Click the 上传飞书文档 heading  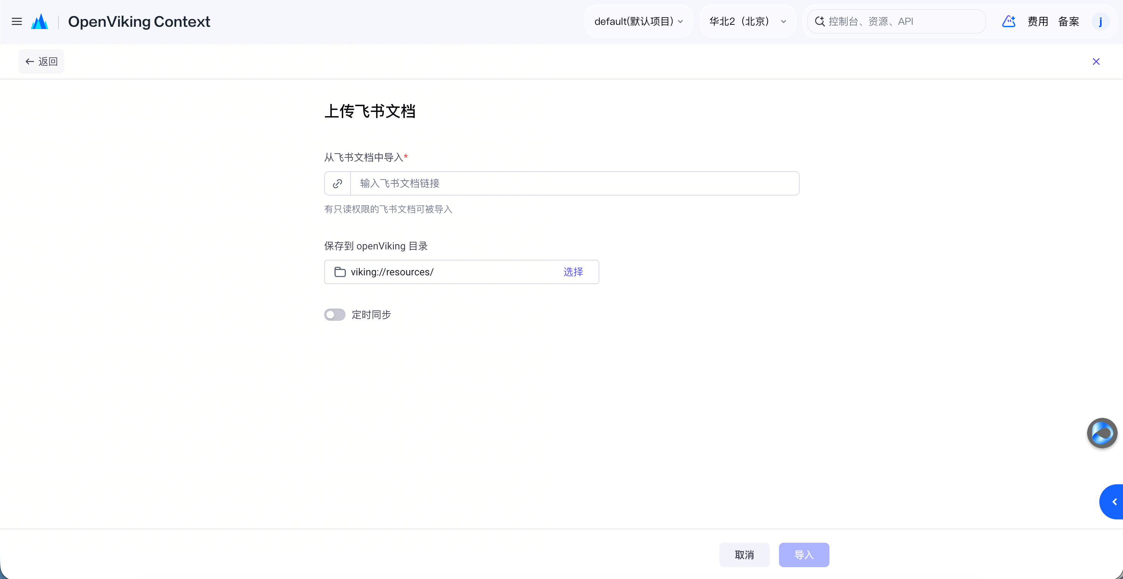(370, 111)
